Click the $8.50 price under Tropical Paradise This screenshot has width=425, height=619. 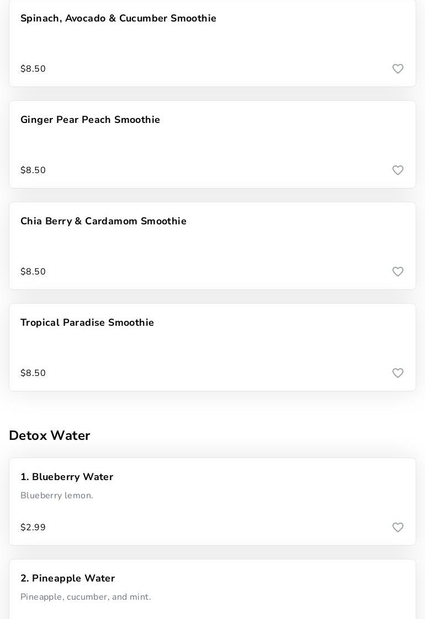pyautogui.click(x=33, y=373)
